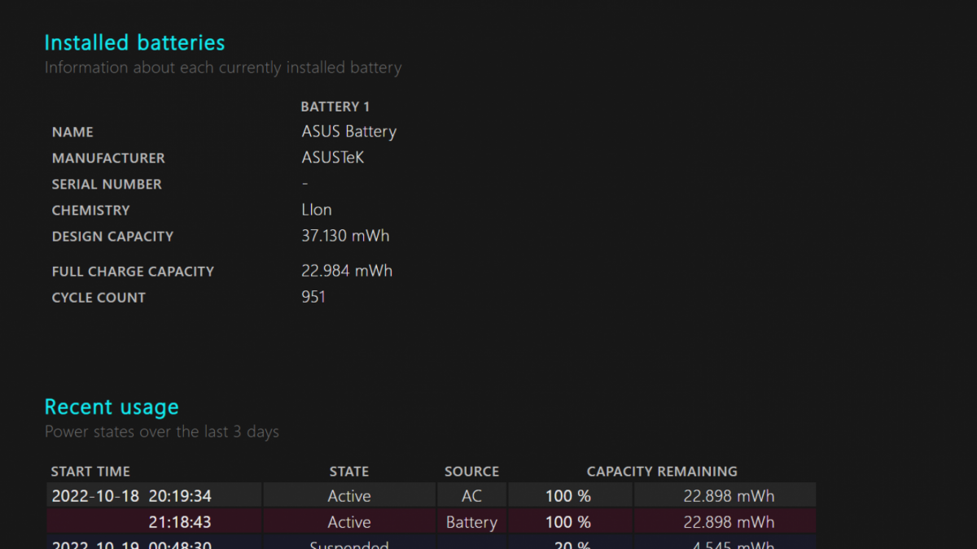Click the Suspended state entry
Viewport: 977px width, 549px height.
[x=348, y=543]
